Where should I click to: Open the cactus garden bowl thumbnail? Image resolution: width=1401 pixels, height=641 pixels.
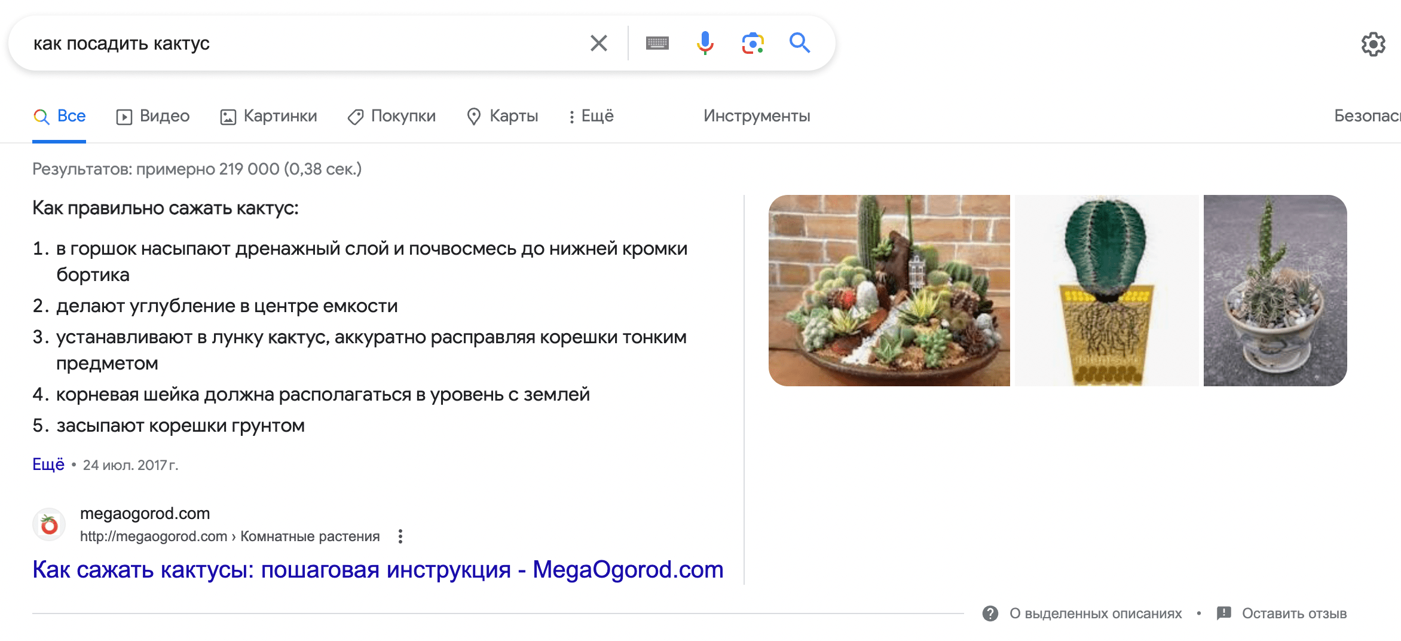(889, 291)
